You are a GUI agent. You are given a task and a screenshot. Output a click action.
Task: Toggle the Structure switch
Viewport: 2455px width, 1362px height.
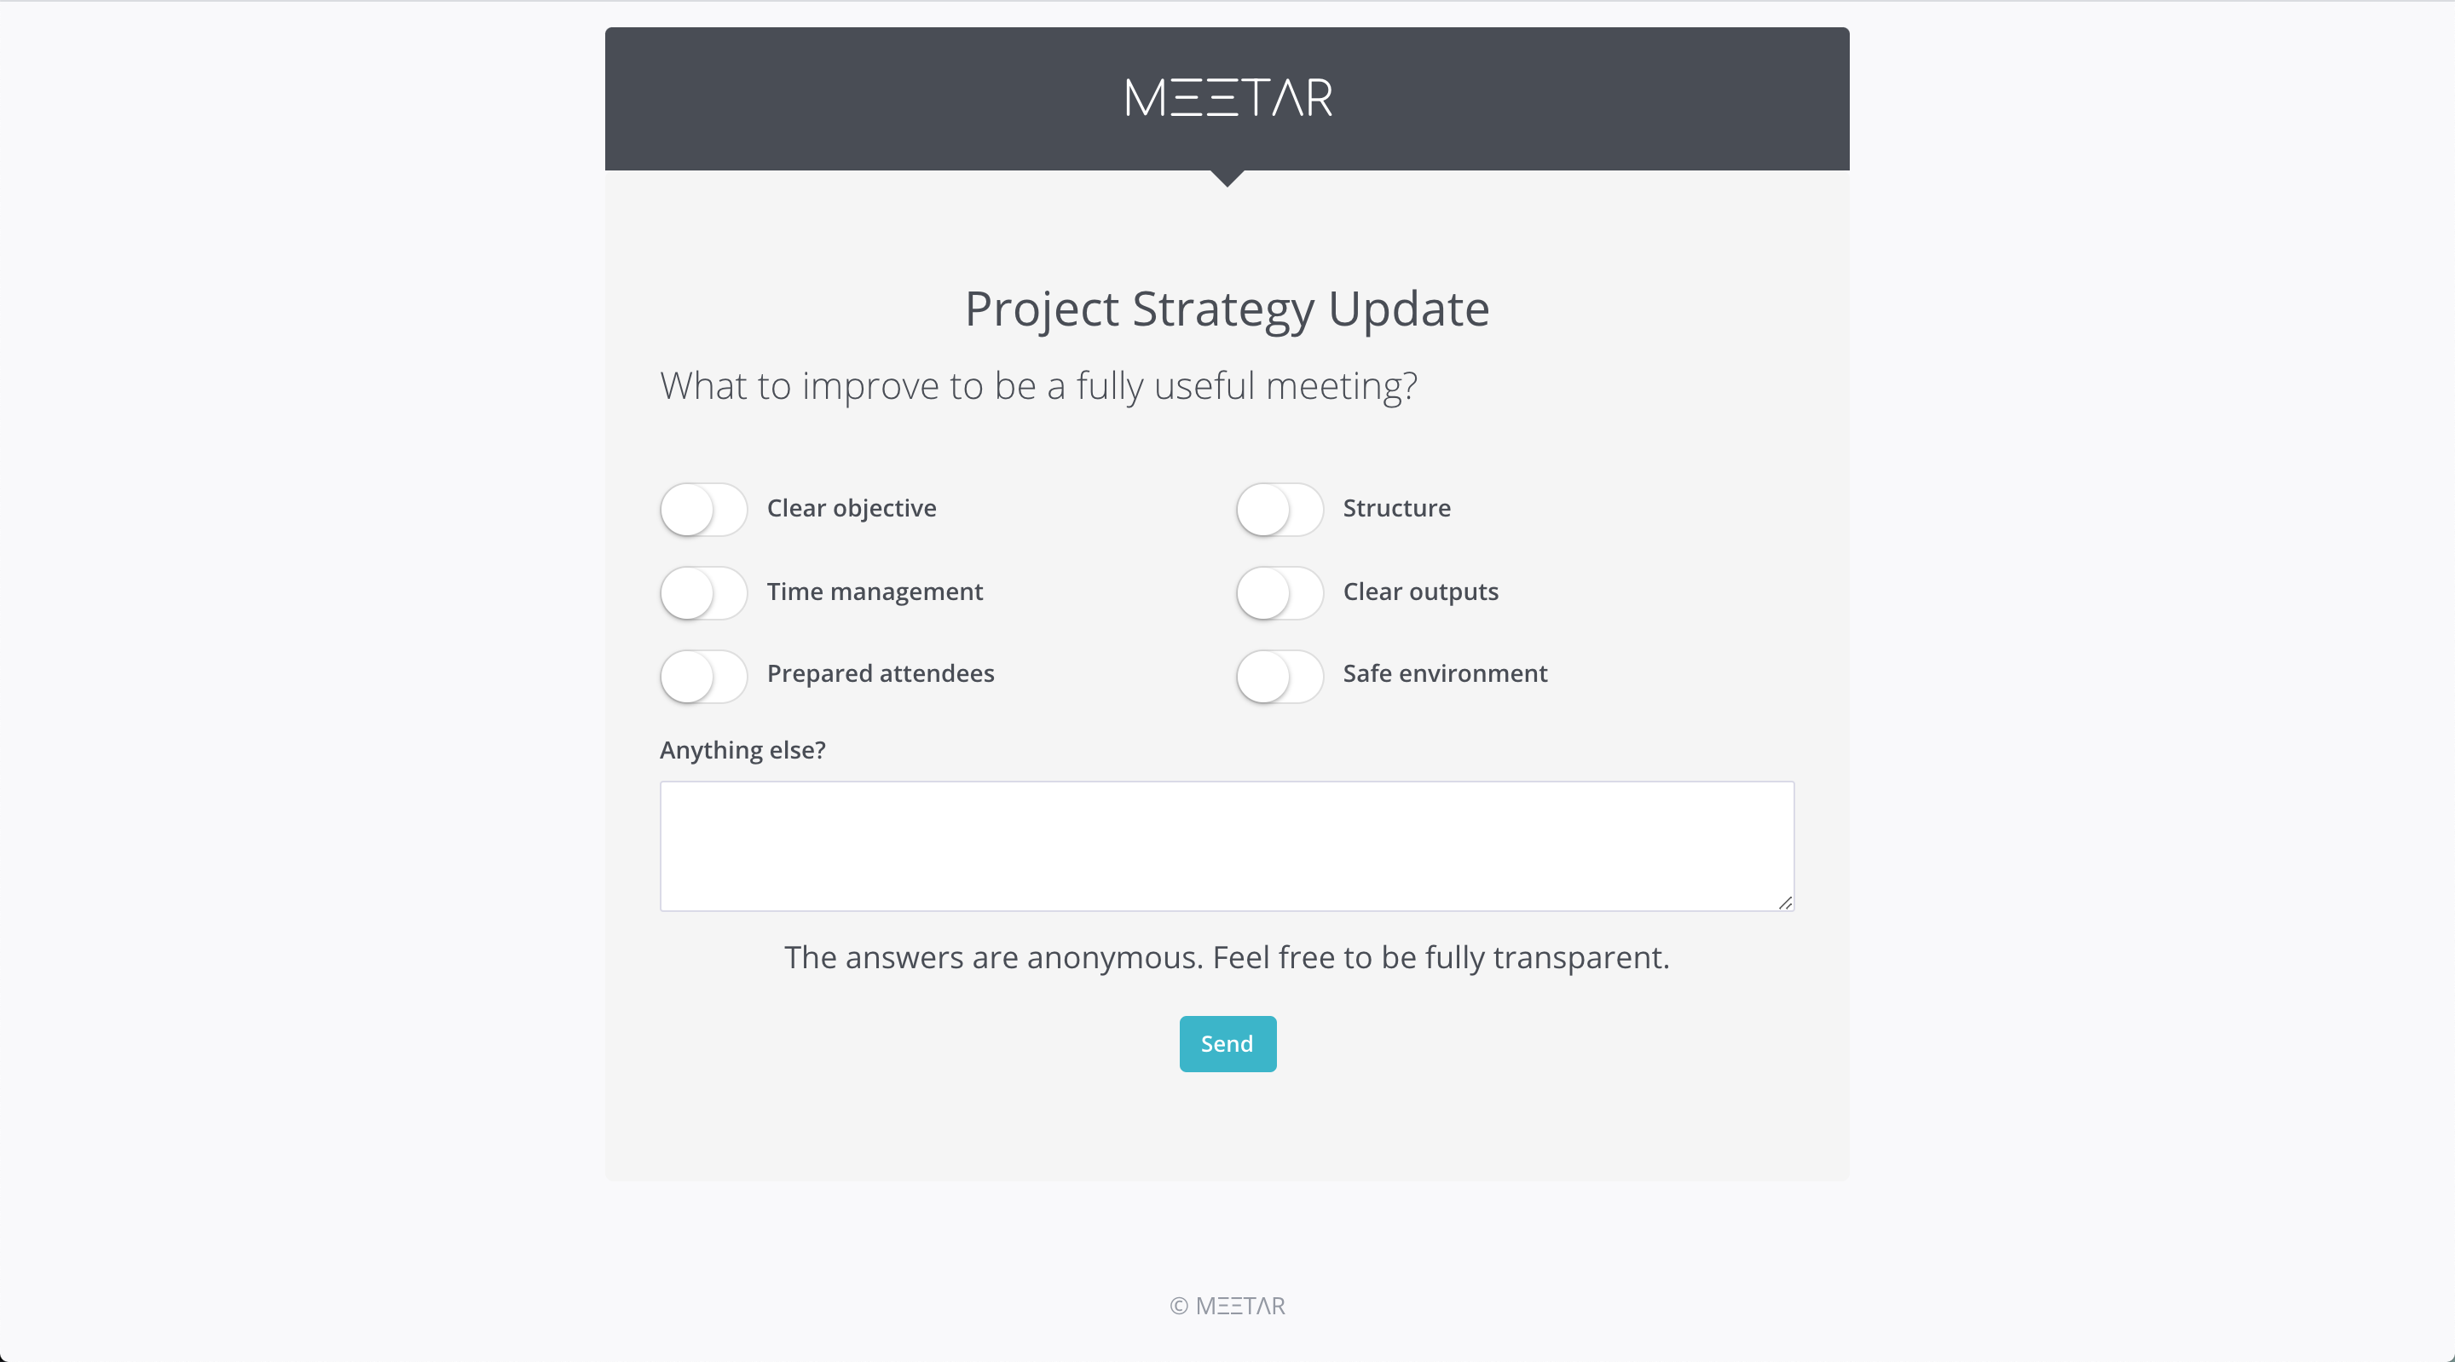pyautogui.click(x=1279, y=509)
